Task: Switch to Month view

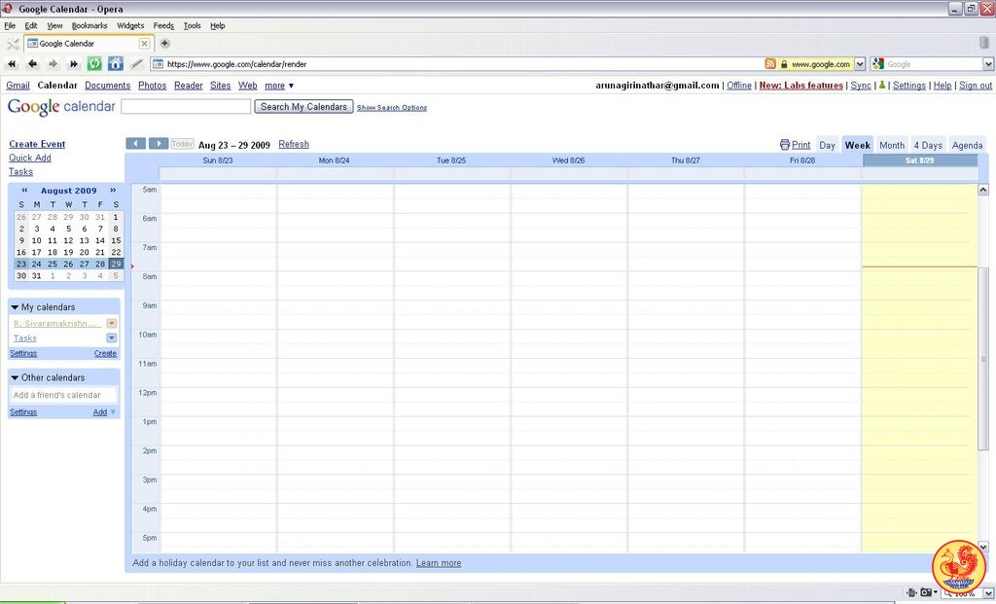Action: (x=891, y=145)
